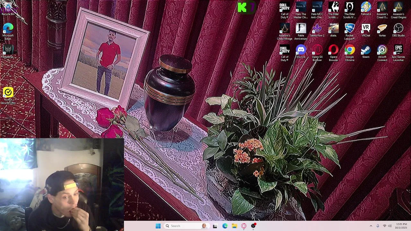Select Halo The Master Chief shortcut

301,10
